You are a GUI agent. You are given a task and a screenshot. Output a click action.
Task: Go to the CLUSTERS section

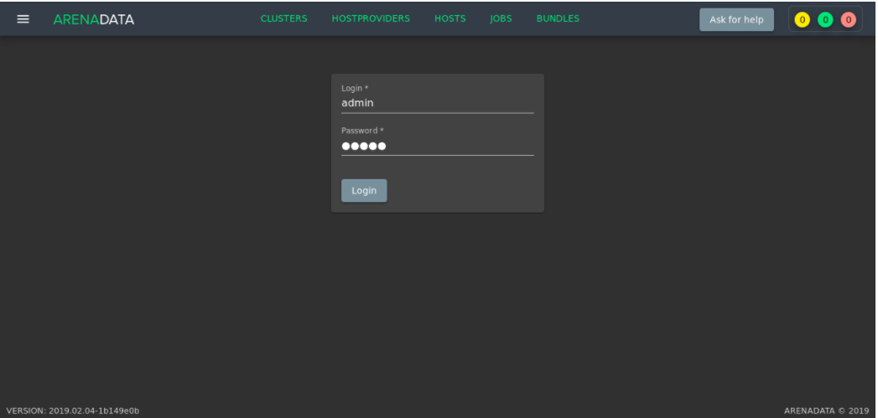283,18
